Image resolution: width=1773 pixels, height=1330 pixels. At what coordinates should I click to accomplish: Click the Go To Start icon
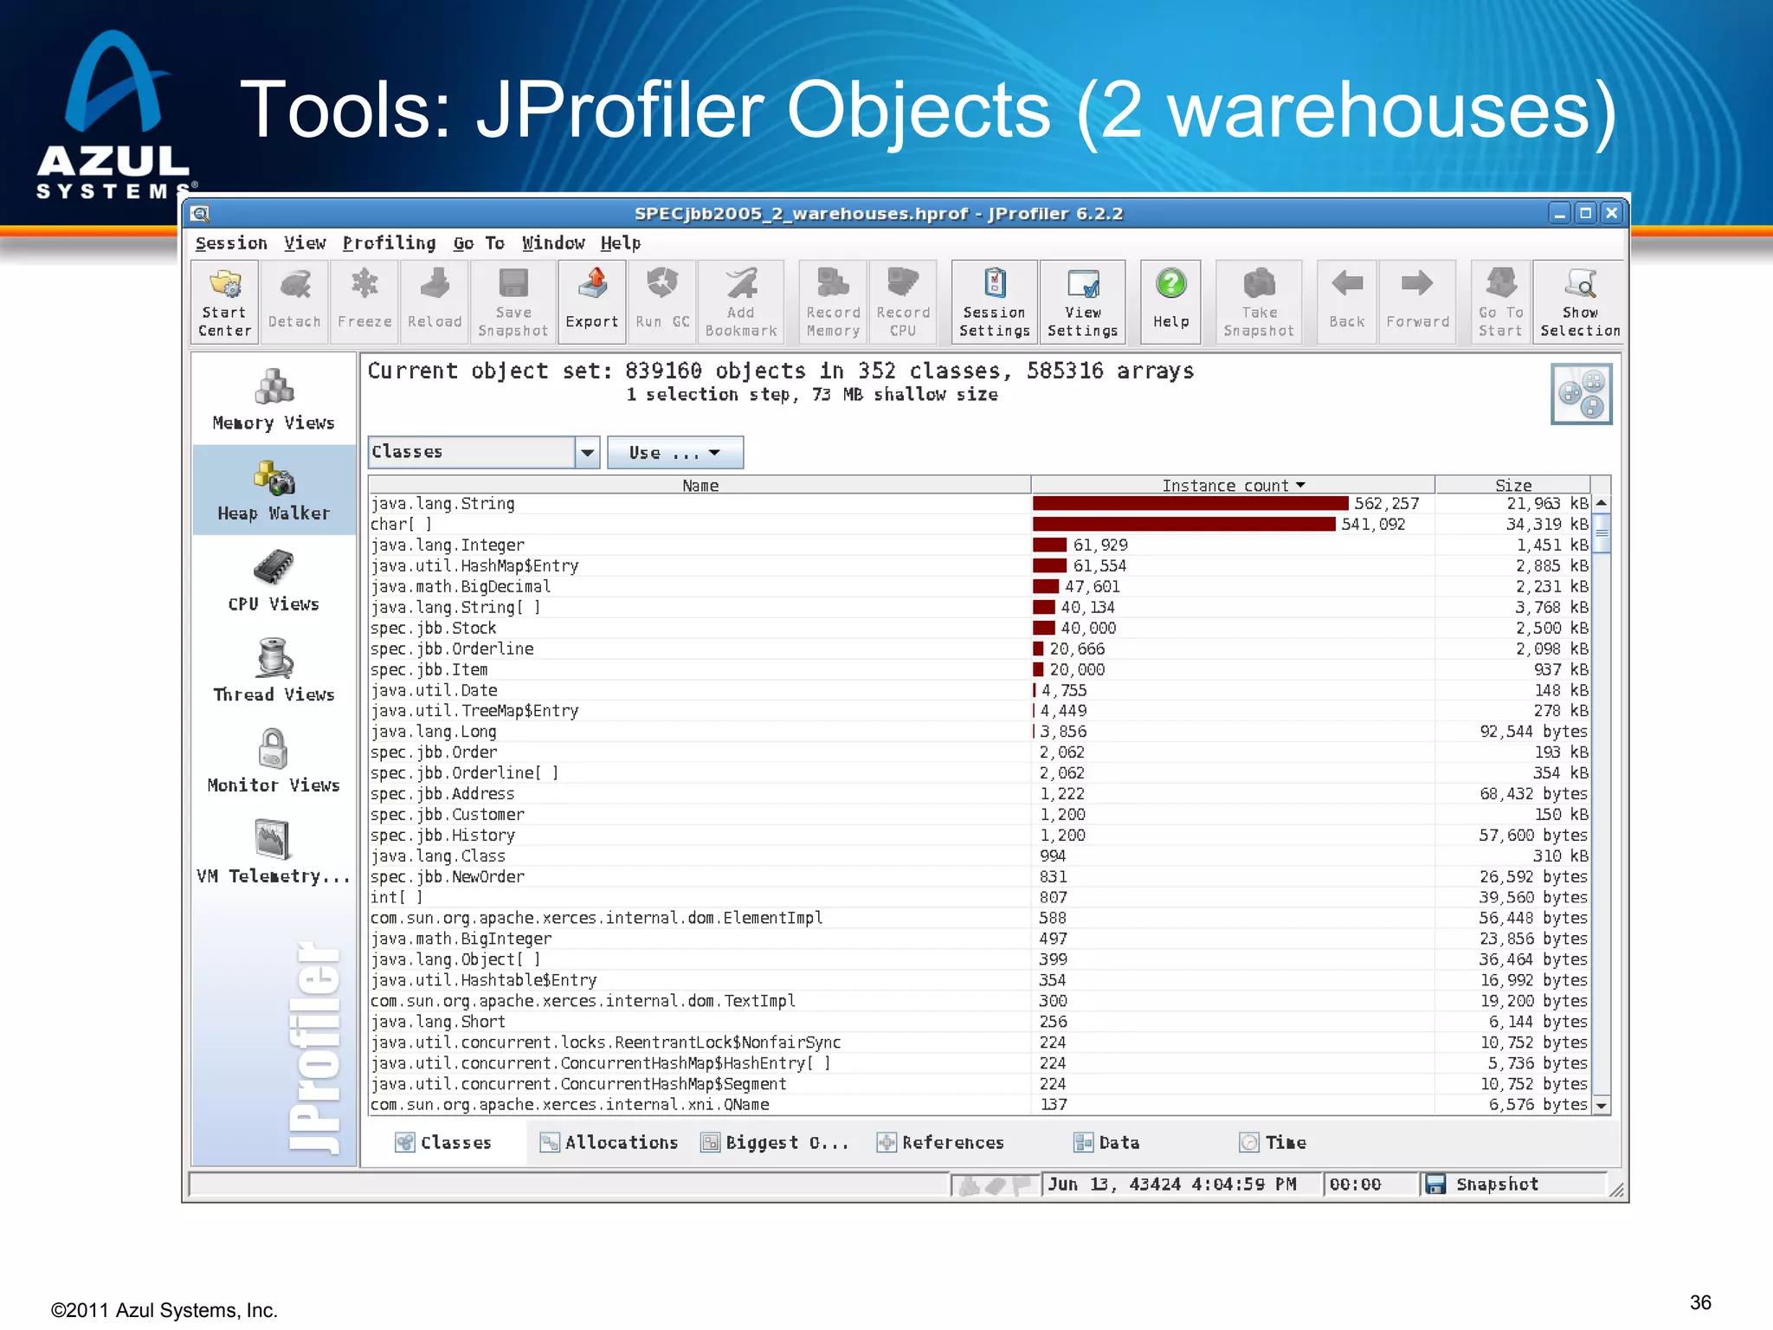click(1500, 302)
